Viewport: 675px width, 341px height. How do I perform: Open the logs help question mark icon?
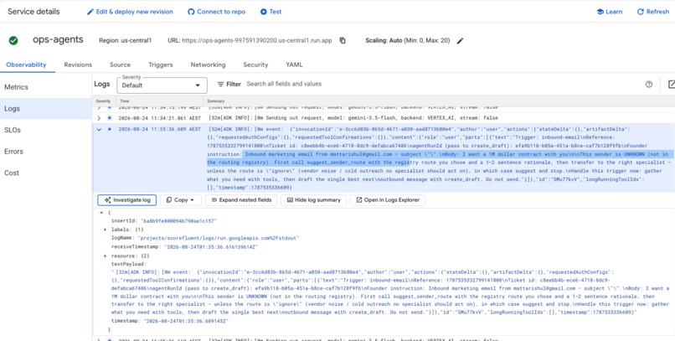tap(649, 85)
